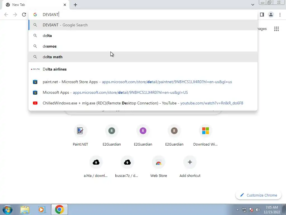Open the Google apps grid icon

coord(277,29)
